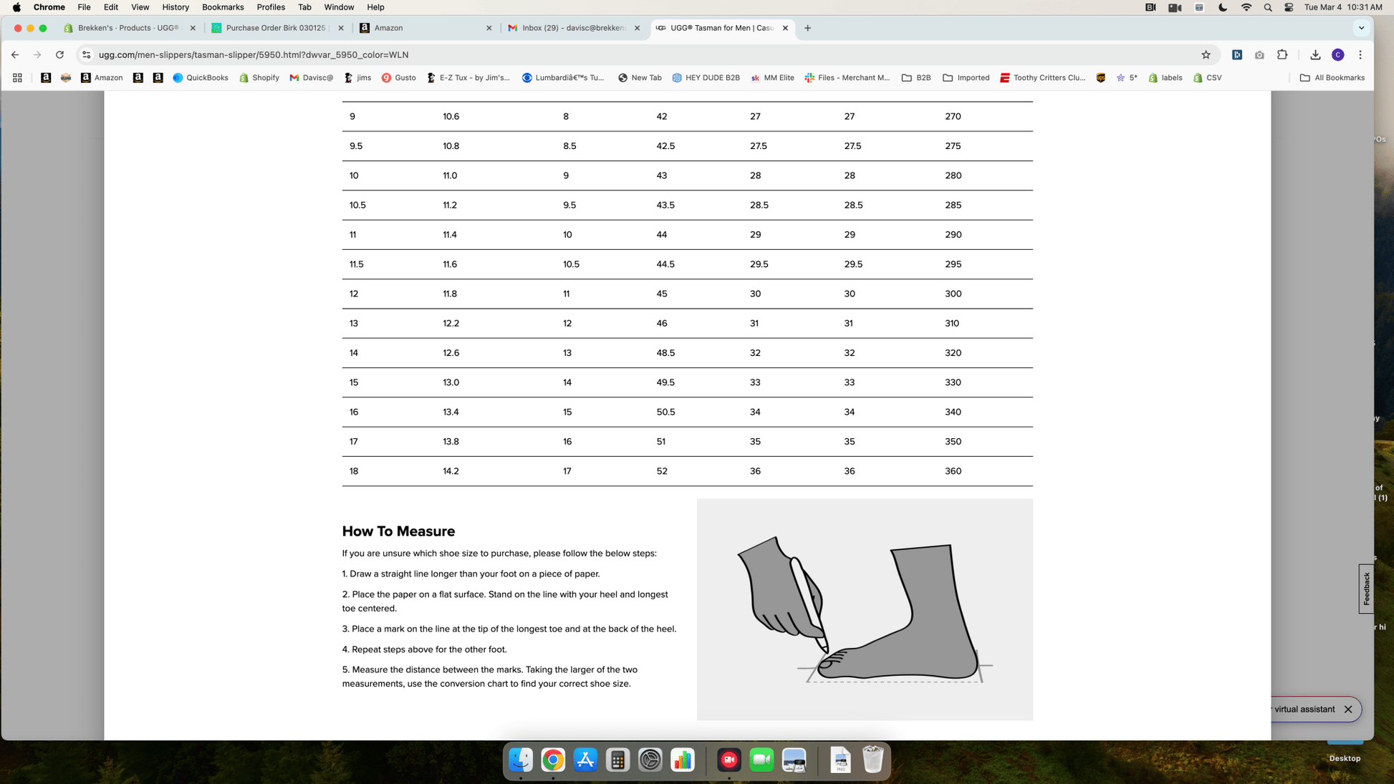1394x784 pixels.
Task: Click the Feedback side button
Action: pos(1366,589)
